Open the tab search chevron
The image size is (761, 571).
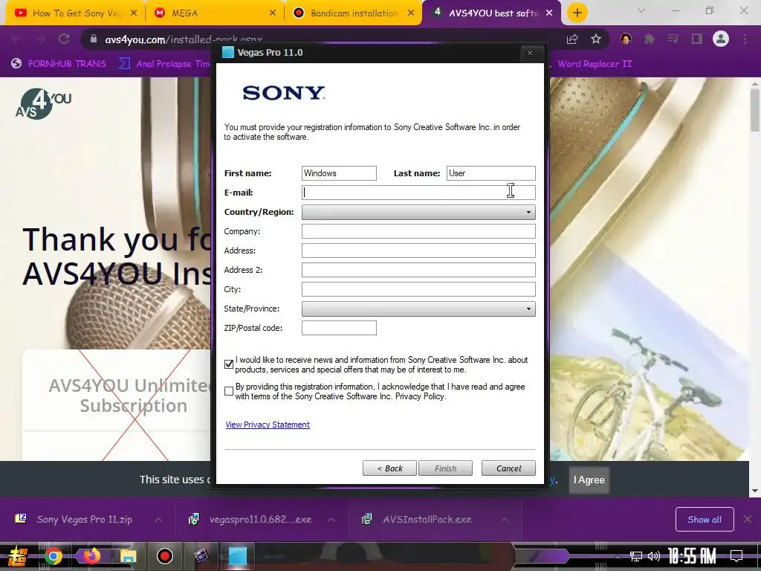click(x=641, y=10)
